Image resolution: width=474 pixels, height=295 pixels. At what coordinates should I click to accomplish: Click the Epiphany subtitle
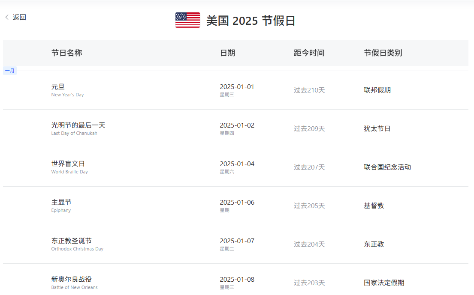[61, 211]
